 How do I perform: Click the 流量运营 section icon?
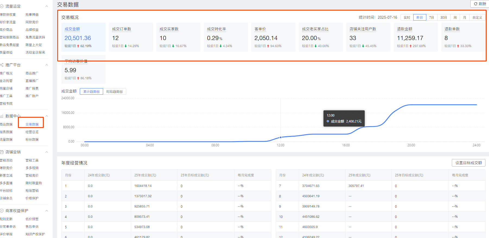[2, 6]
